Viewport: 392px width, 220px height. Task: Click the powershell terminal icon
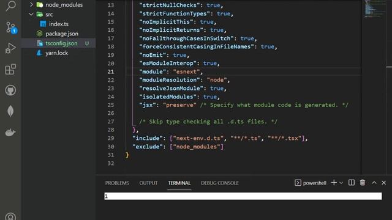click(298, 183)
